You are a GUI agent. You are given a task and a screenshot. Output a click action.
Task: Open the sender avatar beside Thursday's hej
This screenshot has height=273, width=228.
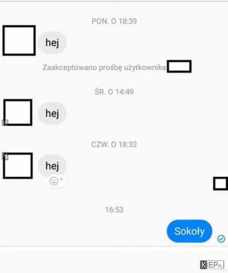pyautogui.click(x=18, y=165)
